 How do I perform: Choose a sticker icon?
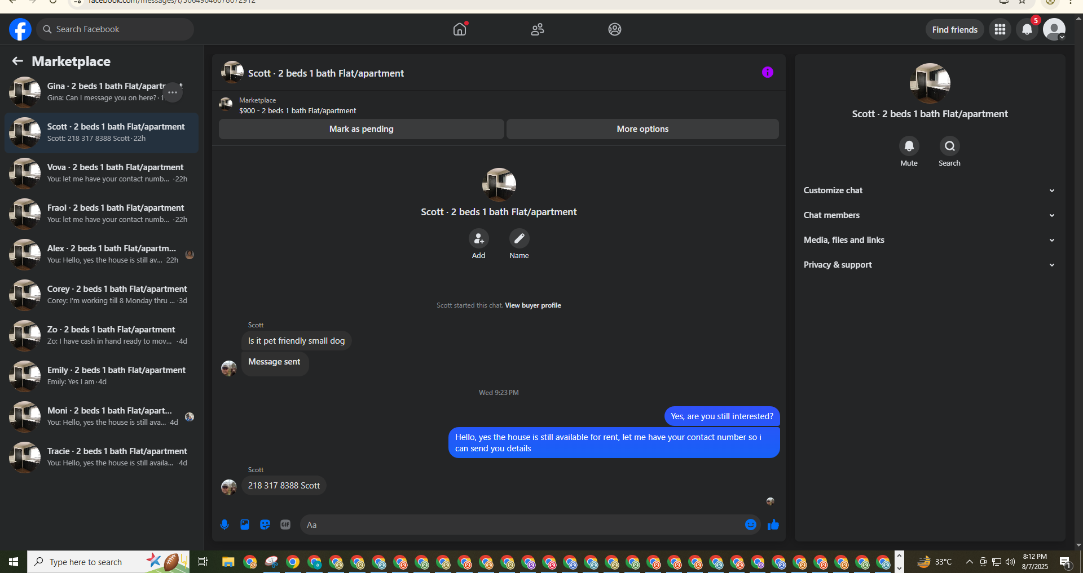265,525
